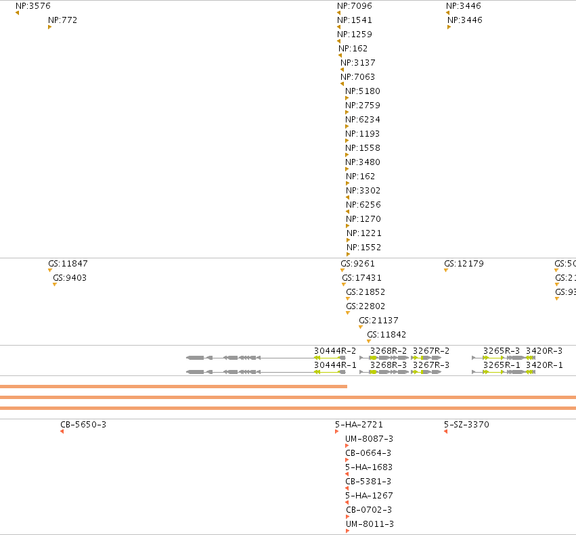The height and width of the screenshot is (535, 576).
Task: Click the 30444R-1 transcript label
Action: (335, 365)
